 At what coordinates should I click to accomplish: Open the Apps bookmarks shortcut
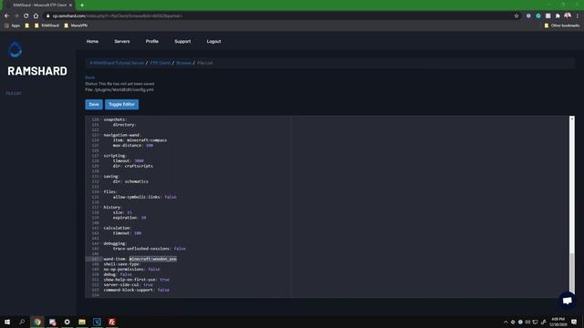click(x=12, y=26)
